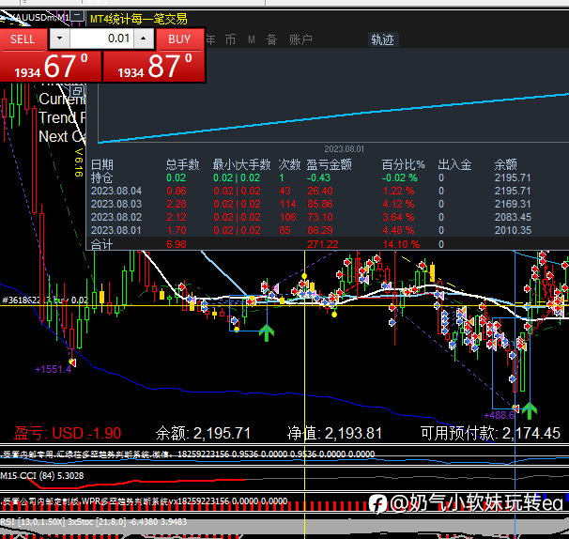Click the red arrow marker beside +1551.4
Image resolution: width=569 pixels, height=539 pixels.
click(72, 362)
